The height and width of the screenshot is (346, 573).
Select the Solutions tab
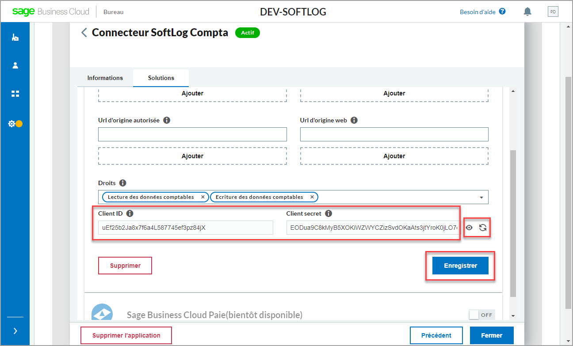pos(161,78)
